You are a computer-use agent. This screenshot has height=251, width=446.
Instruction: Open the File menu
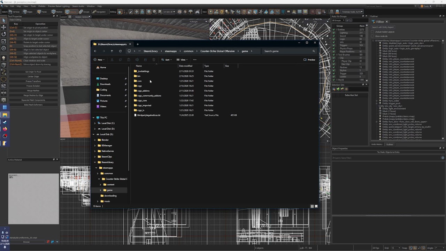point(6,6)
